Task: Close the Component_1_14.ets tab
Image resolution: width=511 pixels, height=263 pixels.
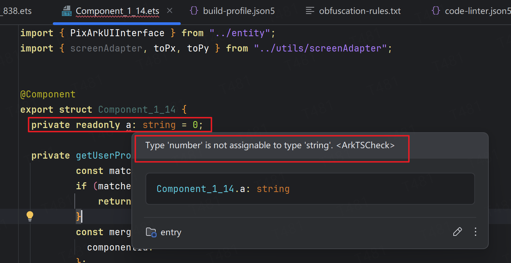Action: click(x=170, y=11)
